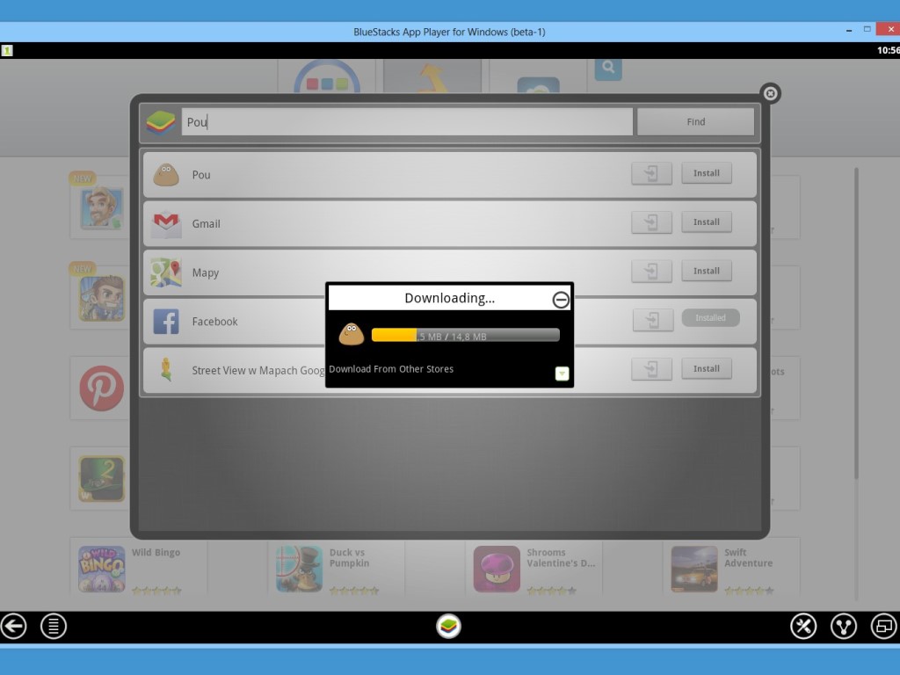900x675 pixels.
Task: Select the Mapy result name text
Action: pyautogui.click(x=206, y=272)
